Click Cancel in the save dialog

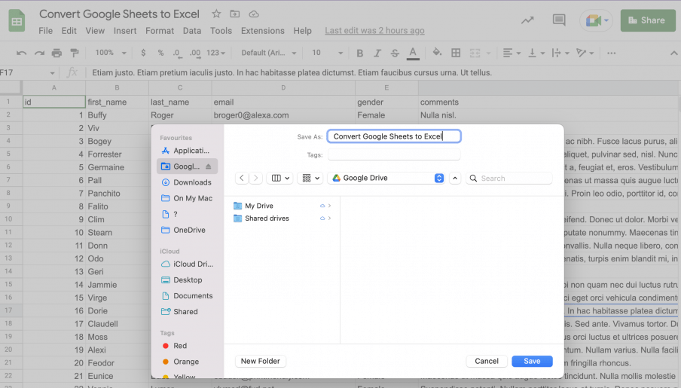click(487, 361)
